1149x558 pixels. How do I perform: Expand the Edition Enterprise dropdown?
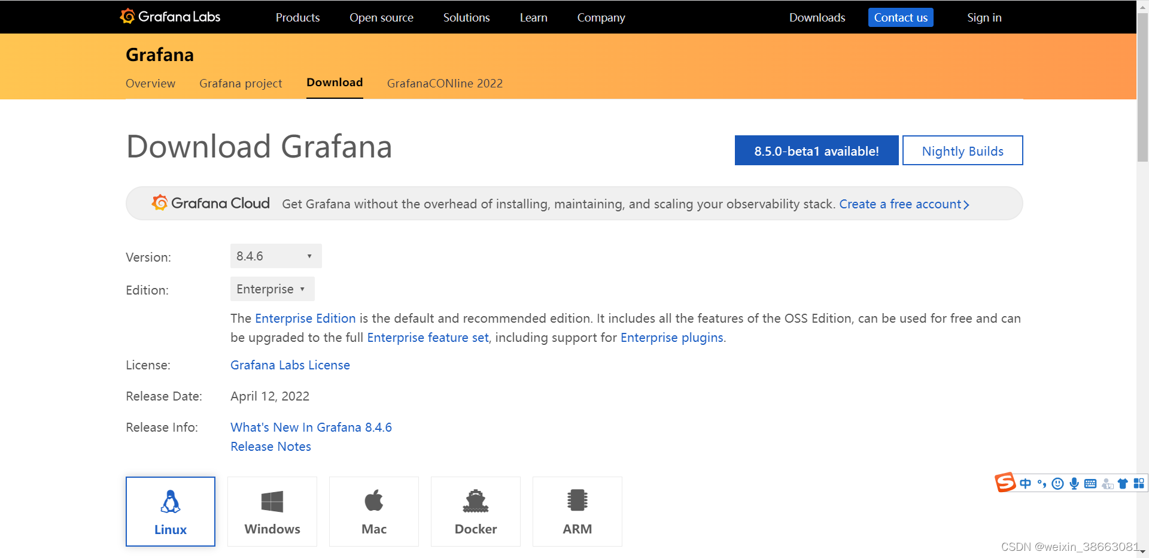point(272,289)
